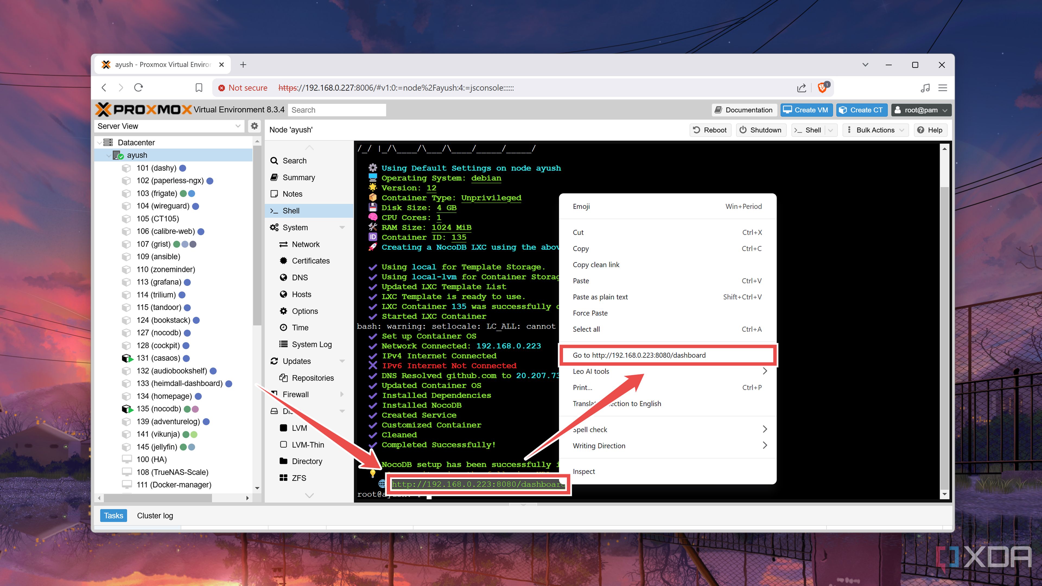This screenshot has width=1042, height=586.
Task: View node Certificates
Action: point(311,260)
